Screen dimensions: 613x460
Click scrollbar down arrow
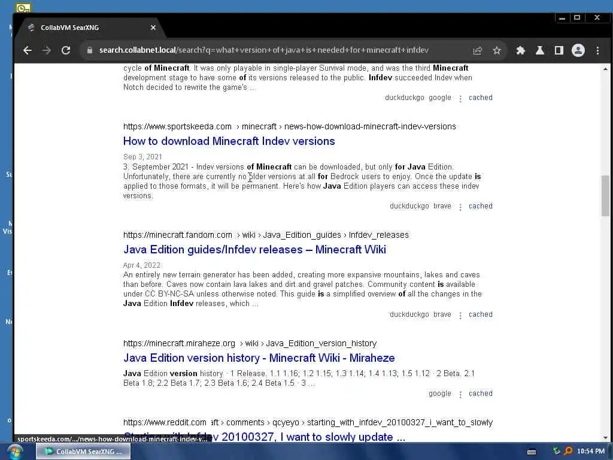click(x=605, y=438)
